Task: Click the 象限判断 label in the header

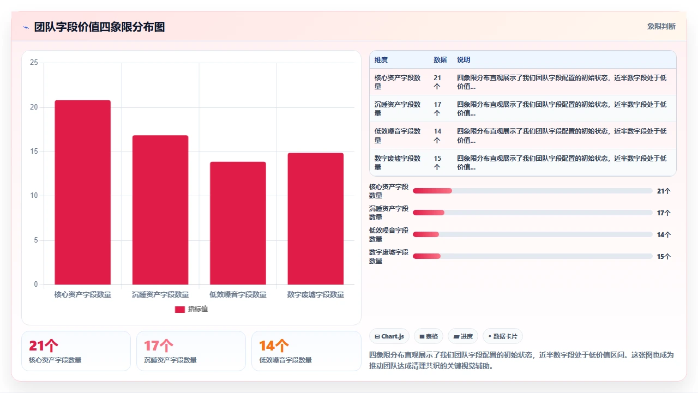Action: [x=661, y=26]
